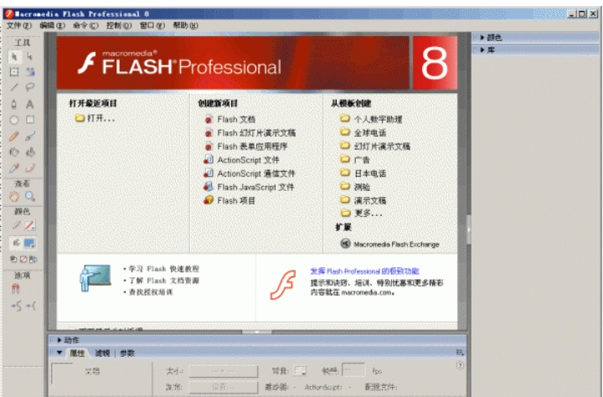The width and height of the screenshot is (603, 397).
Task: Select the Pen tool
Action: click(14, 104)
